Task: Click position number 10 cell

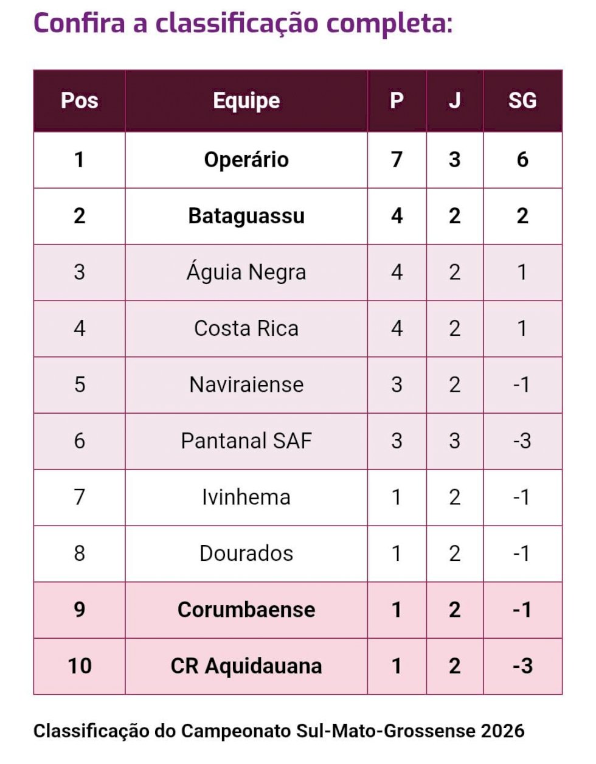Action: (x=79, y=666)
